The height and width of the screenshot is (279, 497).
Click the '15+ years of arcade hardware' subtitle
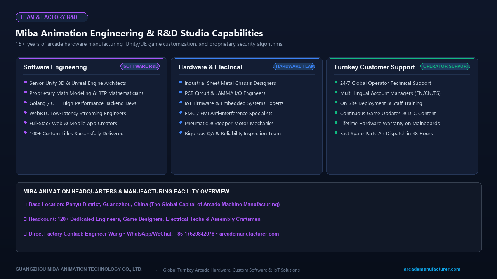click(x=149, y=44)
